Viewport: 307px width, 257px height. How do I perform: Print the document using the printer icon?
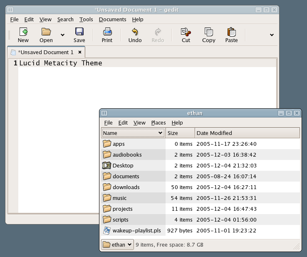(107, 32)
